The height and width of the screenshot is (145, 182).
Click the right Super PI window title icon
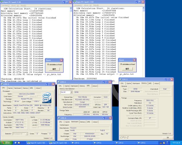tap(75, 2)
